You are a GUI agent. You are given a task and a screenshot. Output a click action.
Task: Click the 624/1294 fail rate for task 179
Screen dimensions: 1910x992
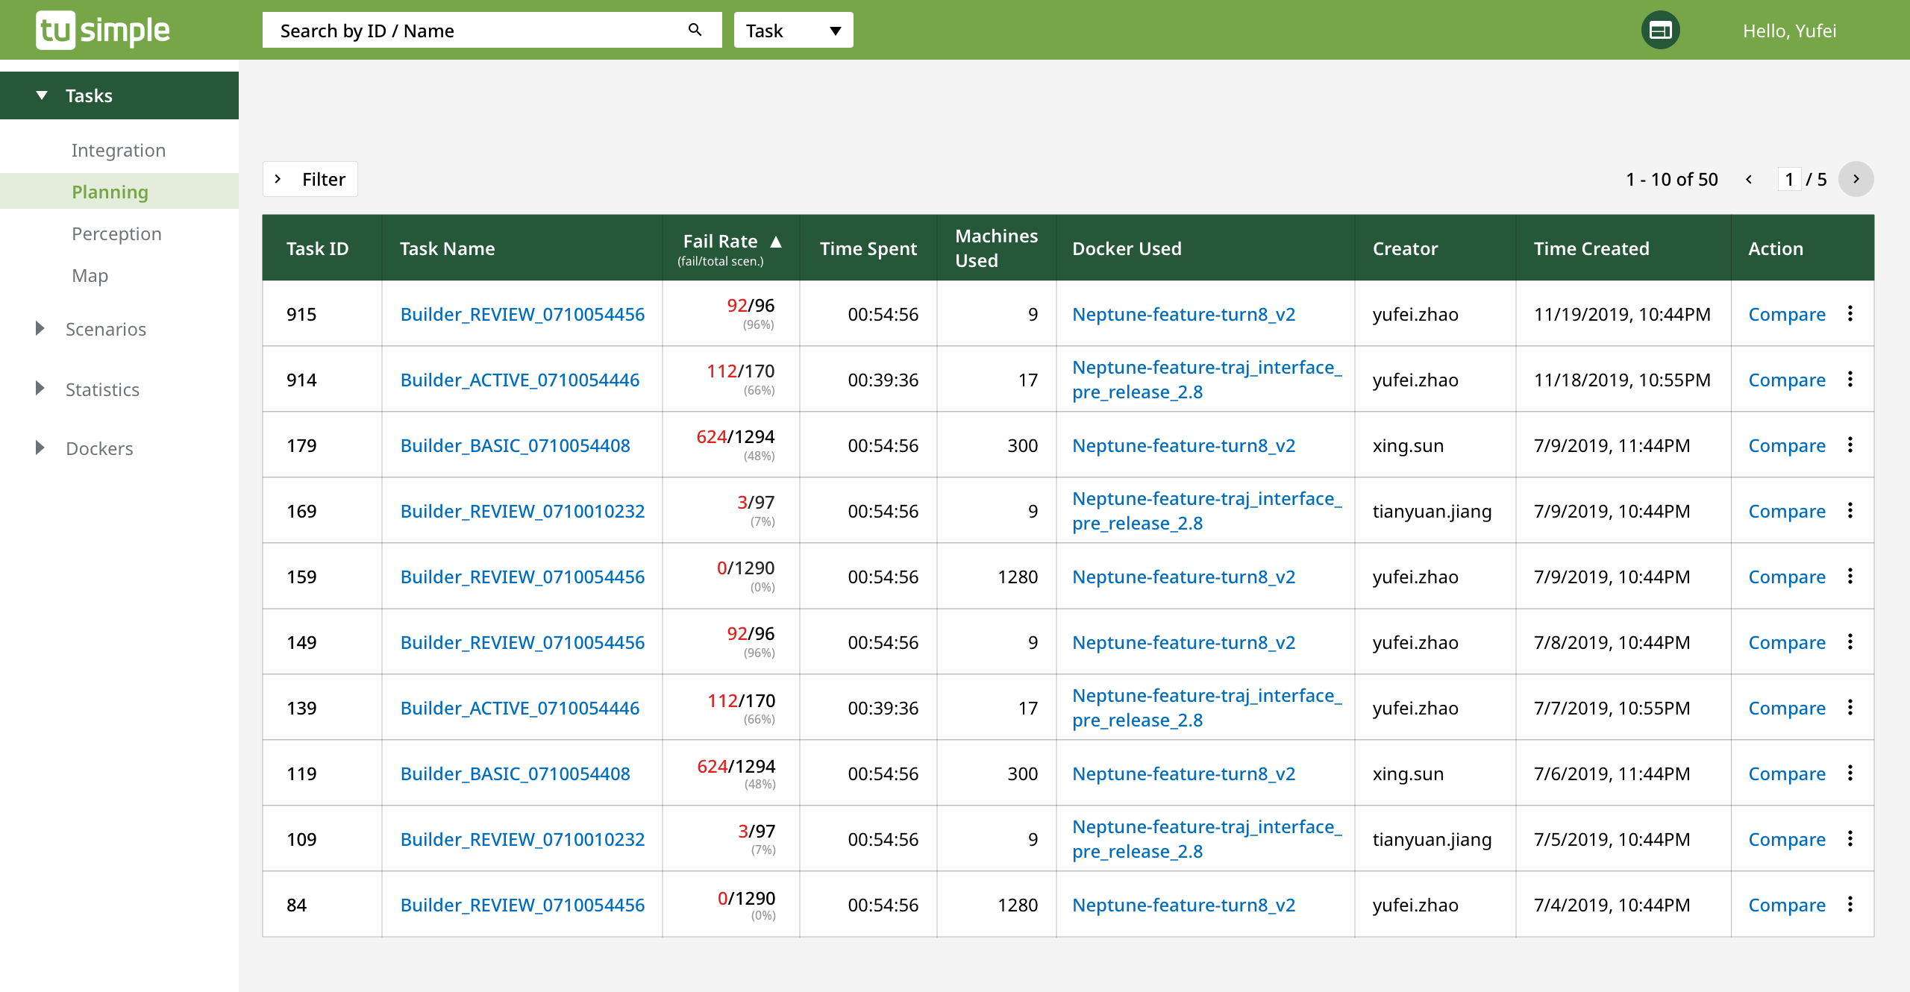[736, 437]
